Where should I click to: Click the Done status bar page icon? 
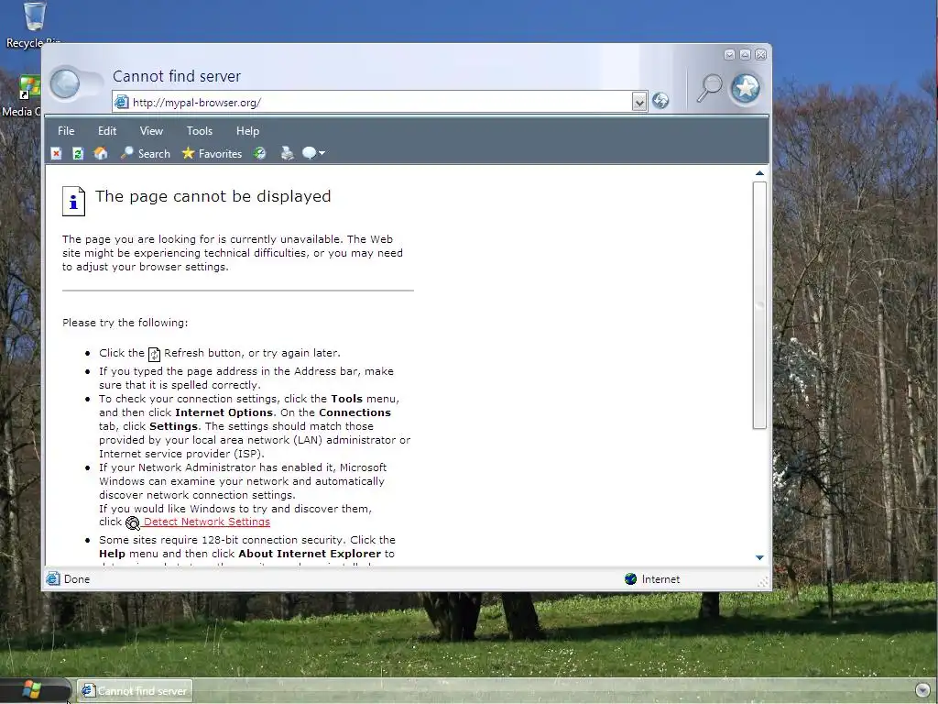(53, 579)
